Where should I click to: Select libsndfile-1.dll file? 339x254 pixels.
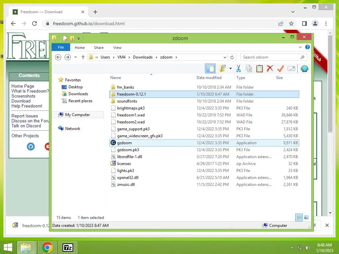(x=129, y=156)
